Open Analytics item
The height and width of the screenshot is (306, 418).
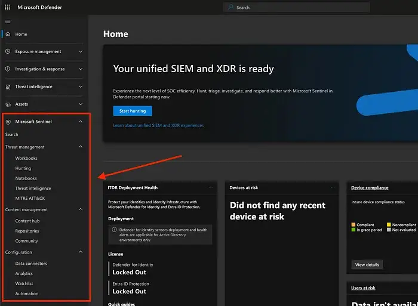[24, 274]
